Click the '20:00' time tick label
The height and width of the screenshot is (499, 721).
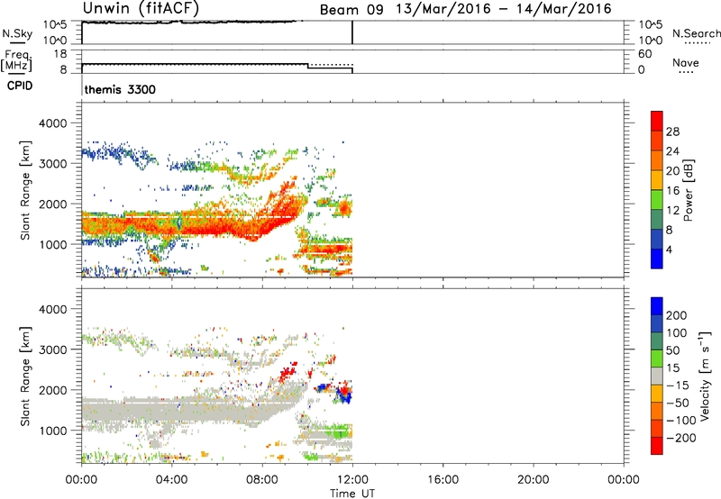point(533,480)
